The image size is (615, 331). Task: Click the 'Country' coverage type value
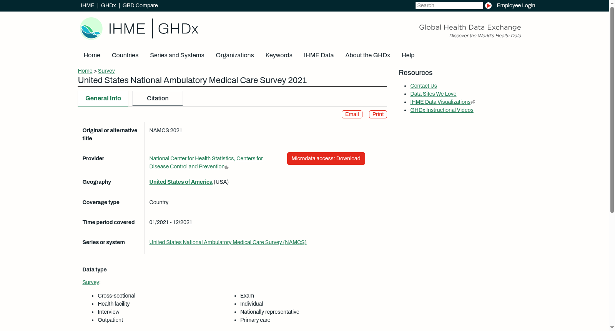coord(159,202)
